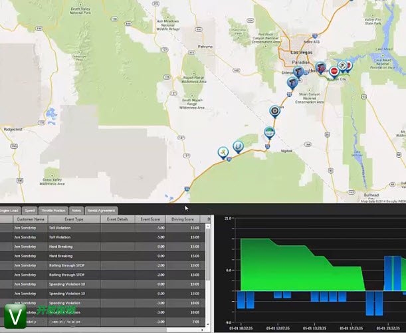Select the diamond warning sign map pin

pos(342,66)
